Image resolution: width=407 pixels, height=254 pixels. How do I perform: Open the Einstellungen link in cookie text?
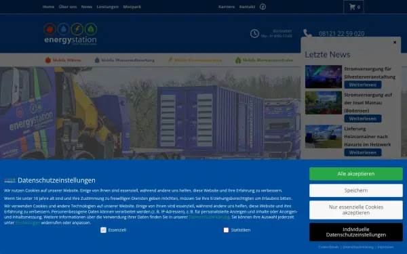coord(28,223)
